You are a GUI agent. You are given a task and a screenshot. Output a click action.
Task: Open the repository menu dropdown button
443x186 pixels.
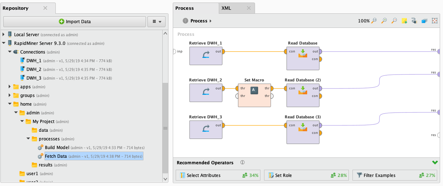[156, 22]
